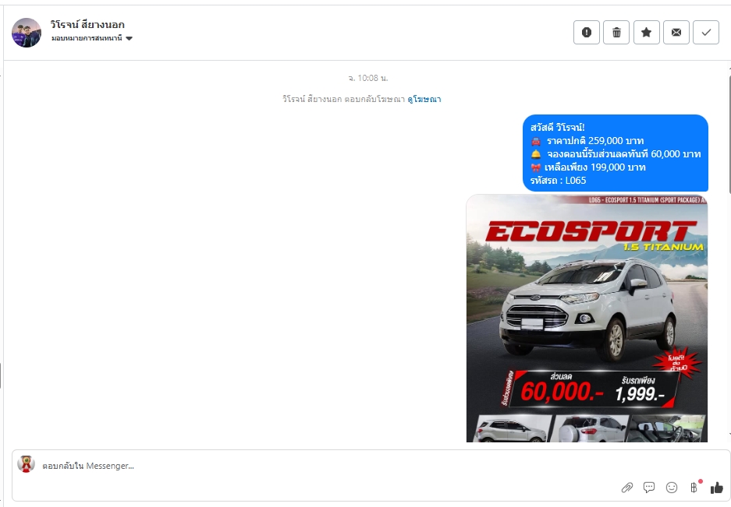Viewport: 731px width, 507px height.
Task: Click timestamp จ. 10:08 น.
Action: click(367, 78)
